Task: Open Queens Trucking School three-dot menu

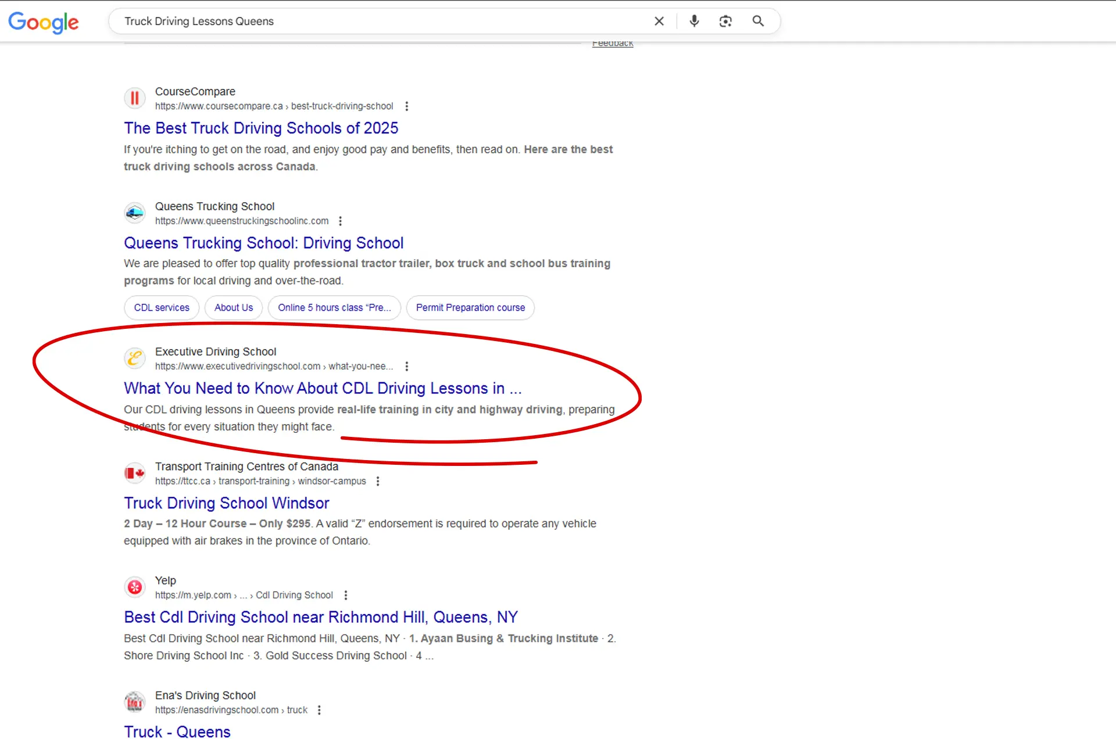Action: pyautogui.click(x=341, y=221)
